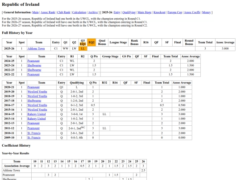The width and height of the screenshot is (241, 180).
Task: Open the Archive link
Action: [93, 12]
